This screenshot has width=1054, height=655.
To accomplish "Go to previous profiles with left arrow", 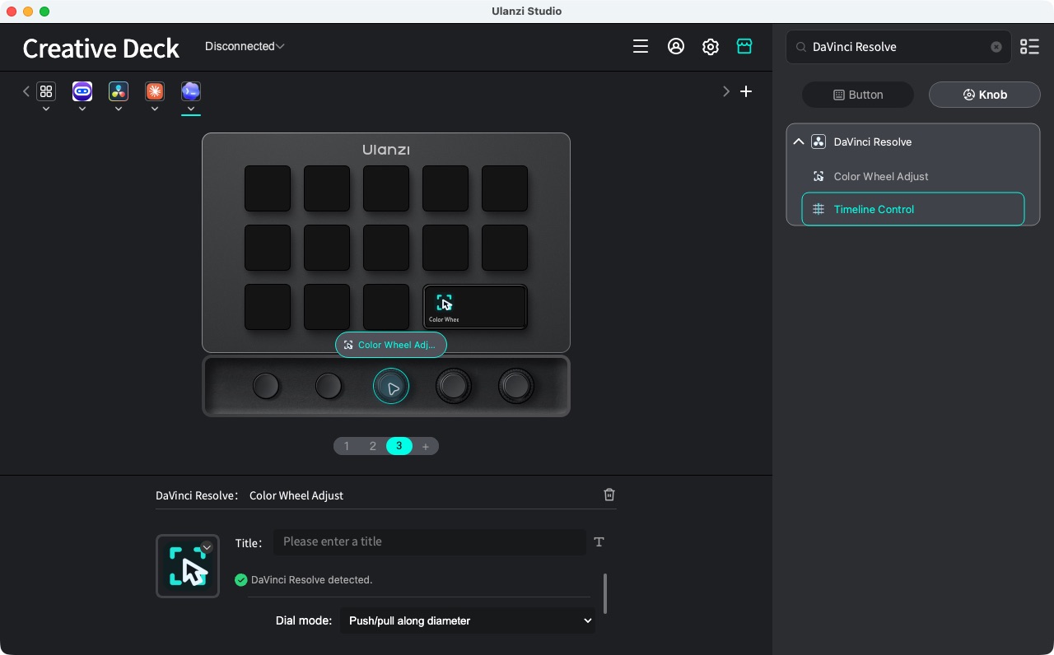I will click(x=26, y=91).
